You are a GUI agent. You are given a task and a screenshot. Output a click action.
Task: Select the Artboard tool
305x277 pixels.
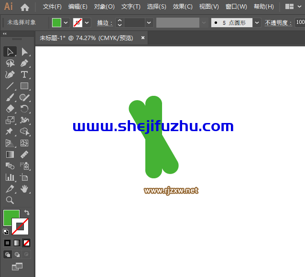point(24,177)
